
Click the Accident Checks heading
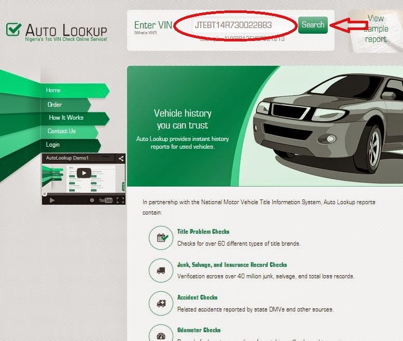pos(198,297)
